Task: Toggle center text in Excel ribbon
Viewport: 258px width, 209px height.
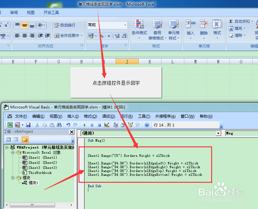Action: pyautogui.click(x=24, y=35)
